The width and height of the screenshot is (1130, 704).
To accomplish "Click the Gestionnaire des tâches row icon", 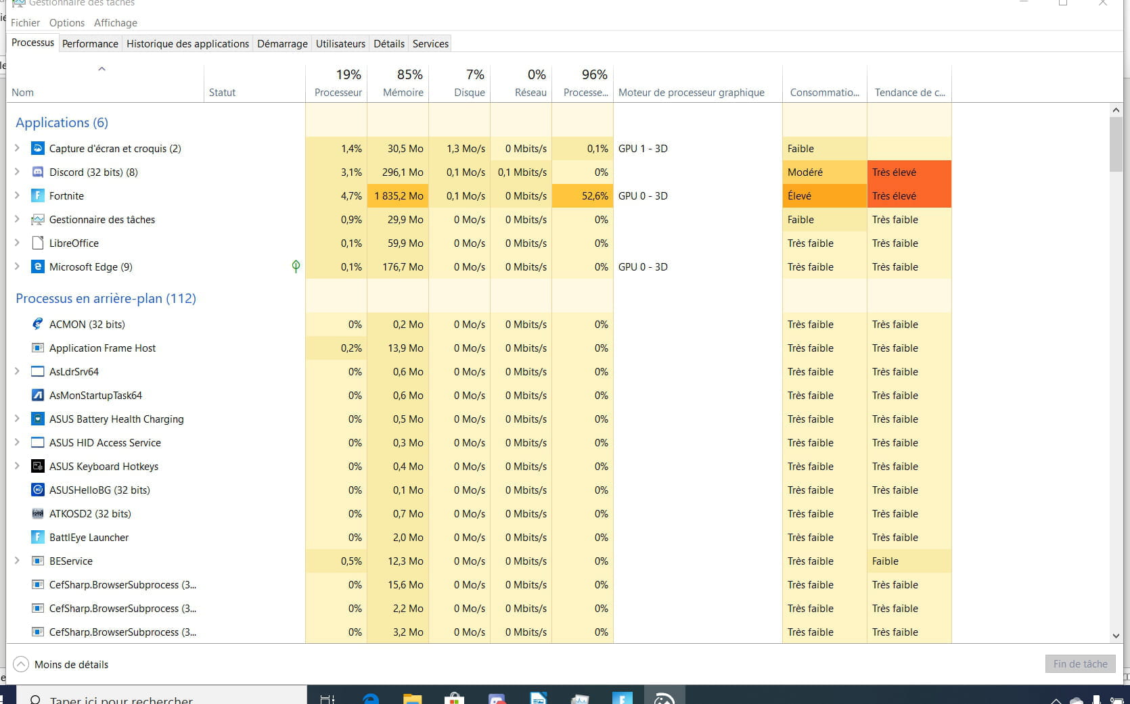I will [x=38, y=219].
